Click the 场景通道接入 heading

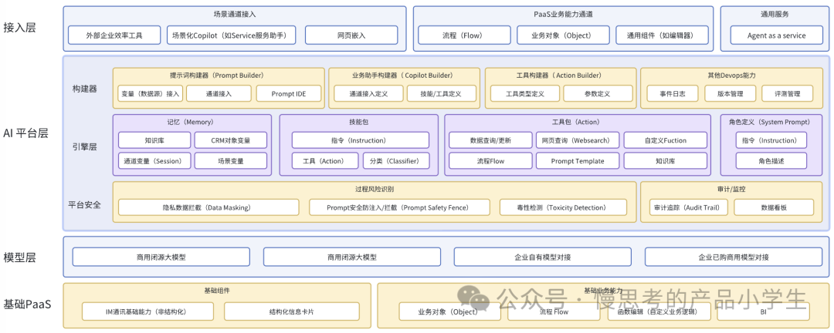(x=235, y=15)
